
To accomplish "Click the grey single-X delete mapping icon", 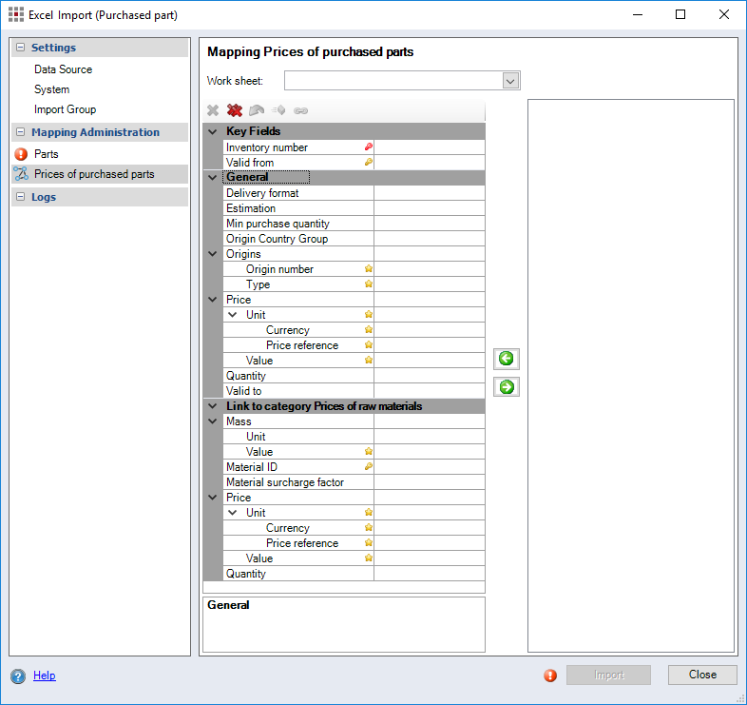I will pyautogui.click(x=213, y=111).
